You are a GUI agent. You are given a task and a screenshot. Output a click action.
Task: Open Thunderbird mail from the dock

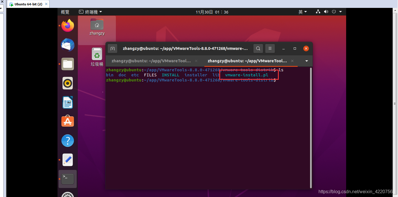pyautogui.click(x=67, y=45)
